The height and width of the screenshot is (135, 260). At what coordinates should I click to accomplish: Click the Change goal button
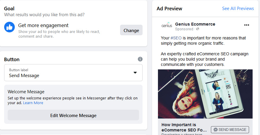[131, 30]
